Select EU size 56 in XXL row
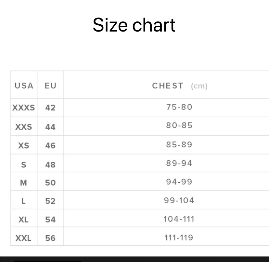The image size is (269, 262). (50, 238)
